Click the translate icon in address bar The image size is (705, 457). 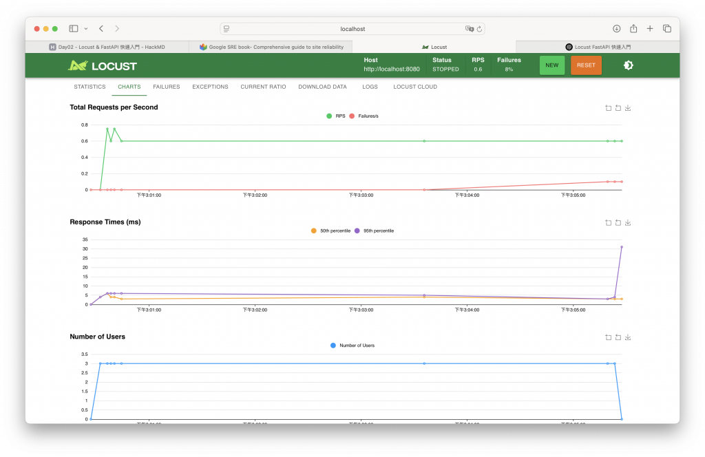(470, 29)
